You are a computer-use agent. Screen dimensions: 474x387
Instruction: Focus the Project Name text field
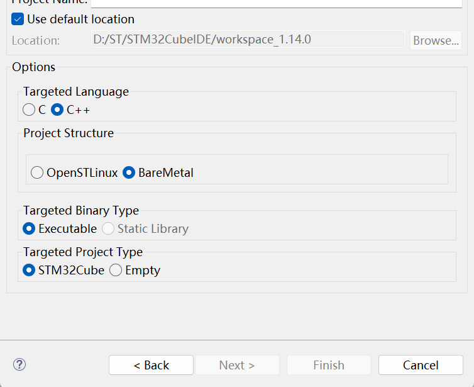[x=277, y=3]
